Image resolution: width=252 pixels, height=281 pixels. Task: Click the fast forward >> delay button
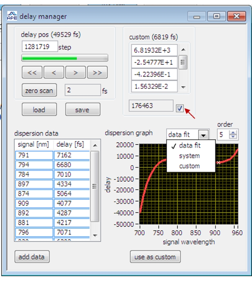tap(97, 72)
